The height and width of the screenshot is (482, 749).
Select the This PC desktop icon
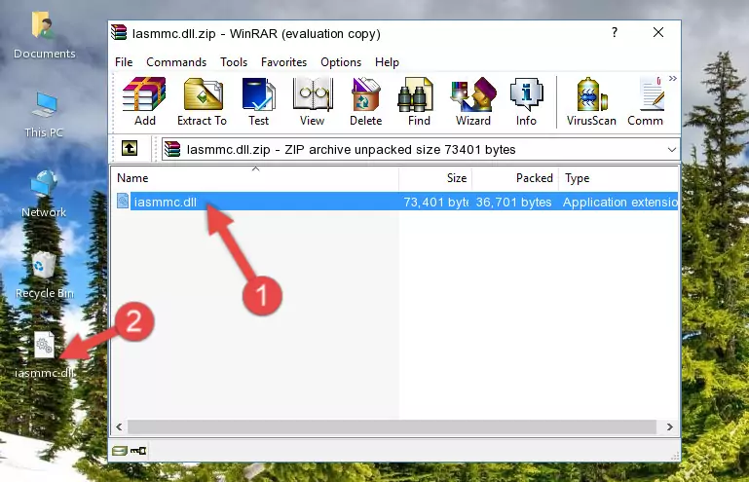coord(44,115)
